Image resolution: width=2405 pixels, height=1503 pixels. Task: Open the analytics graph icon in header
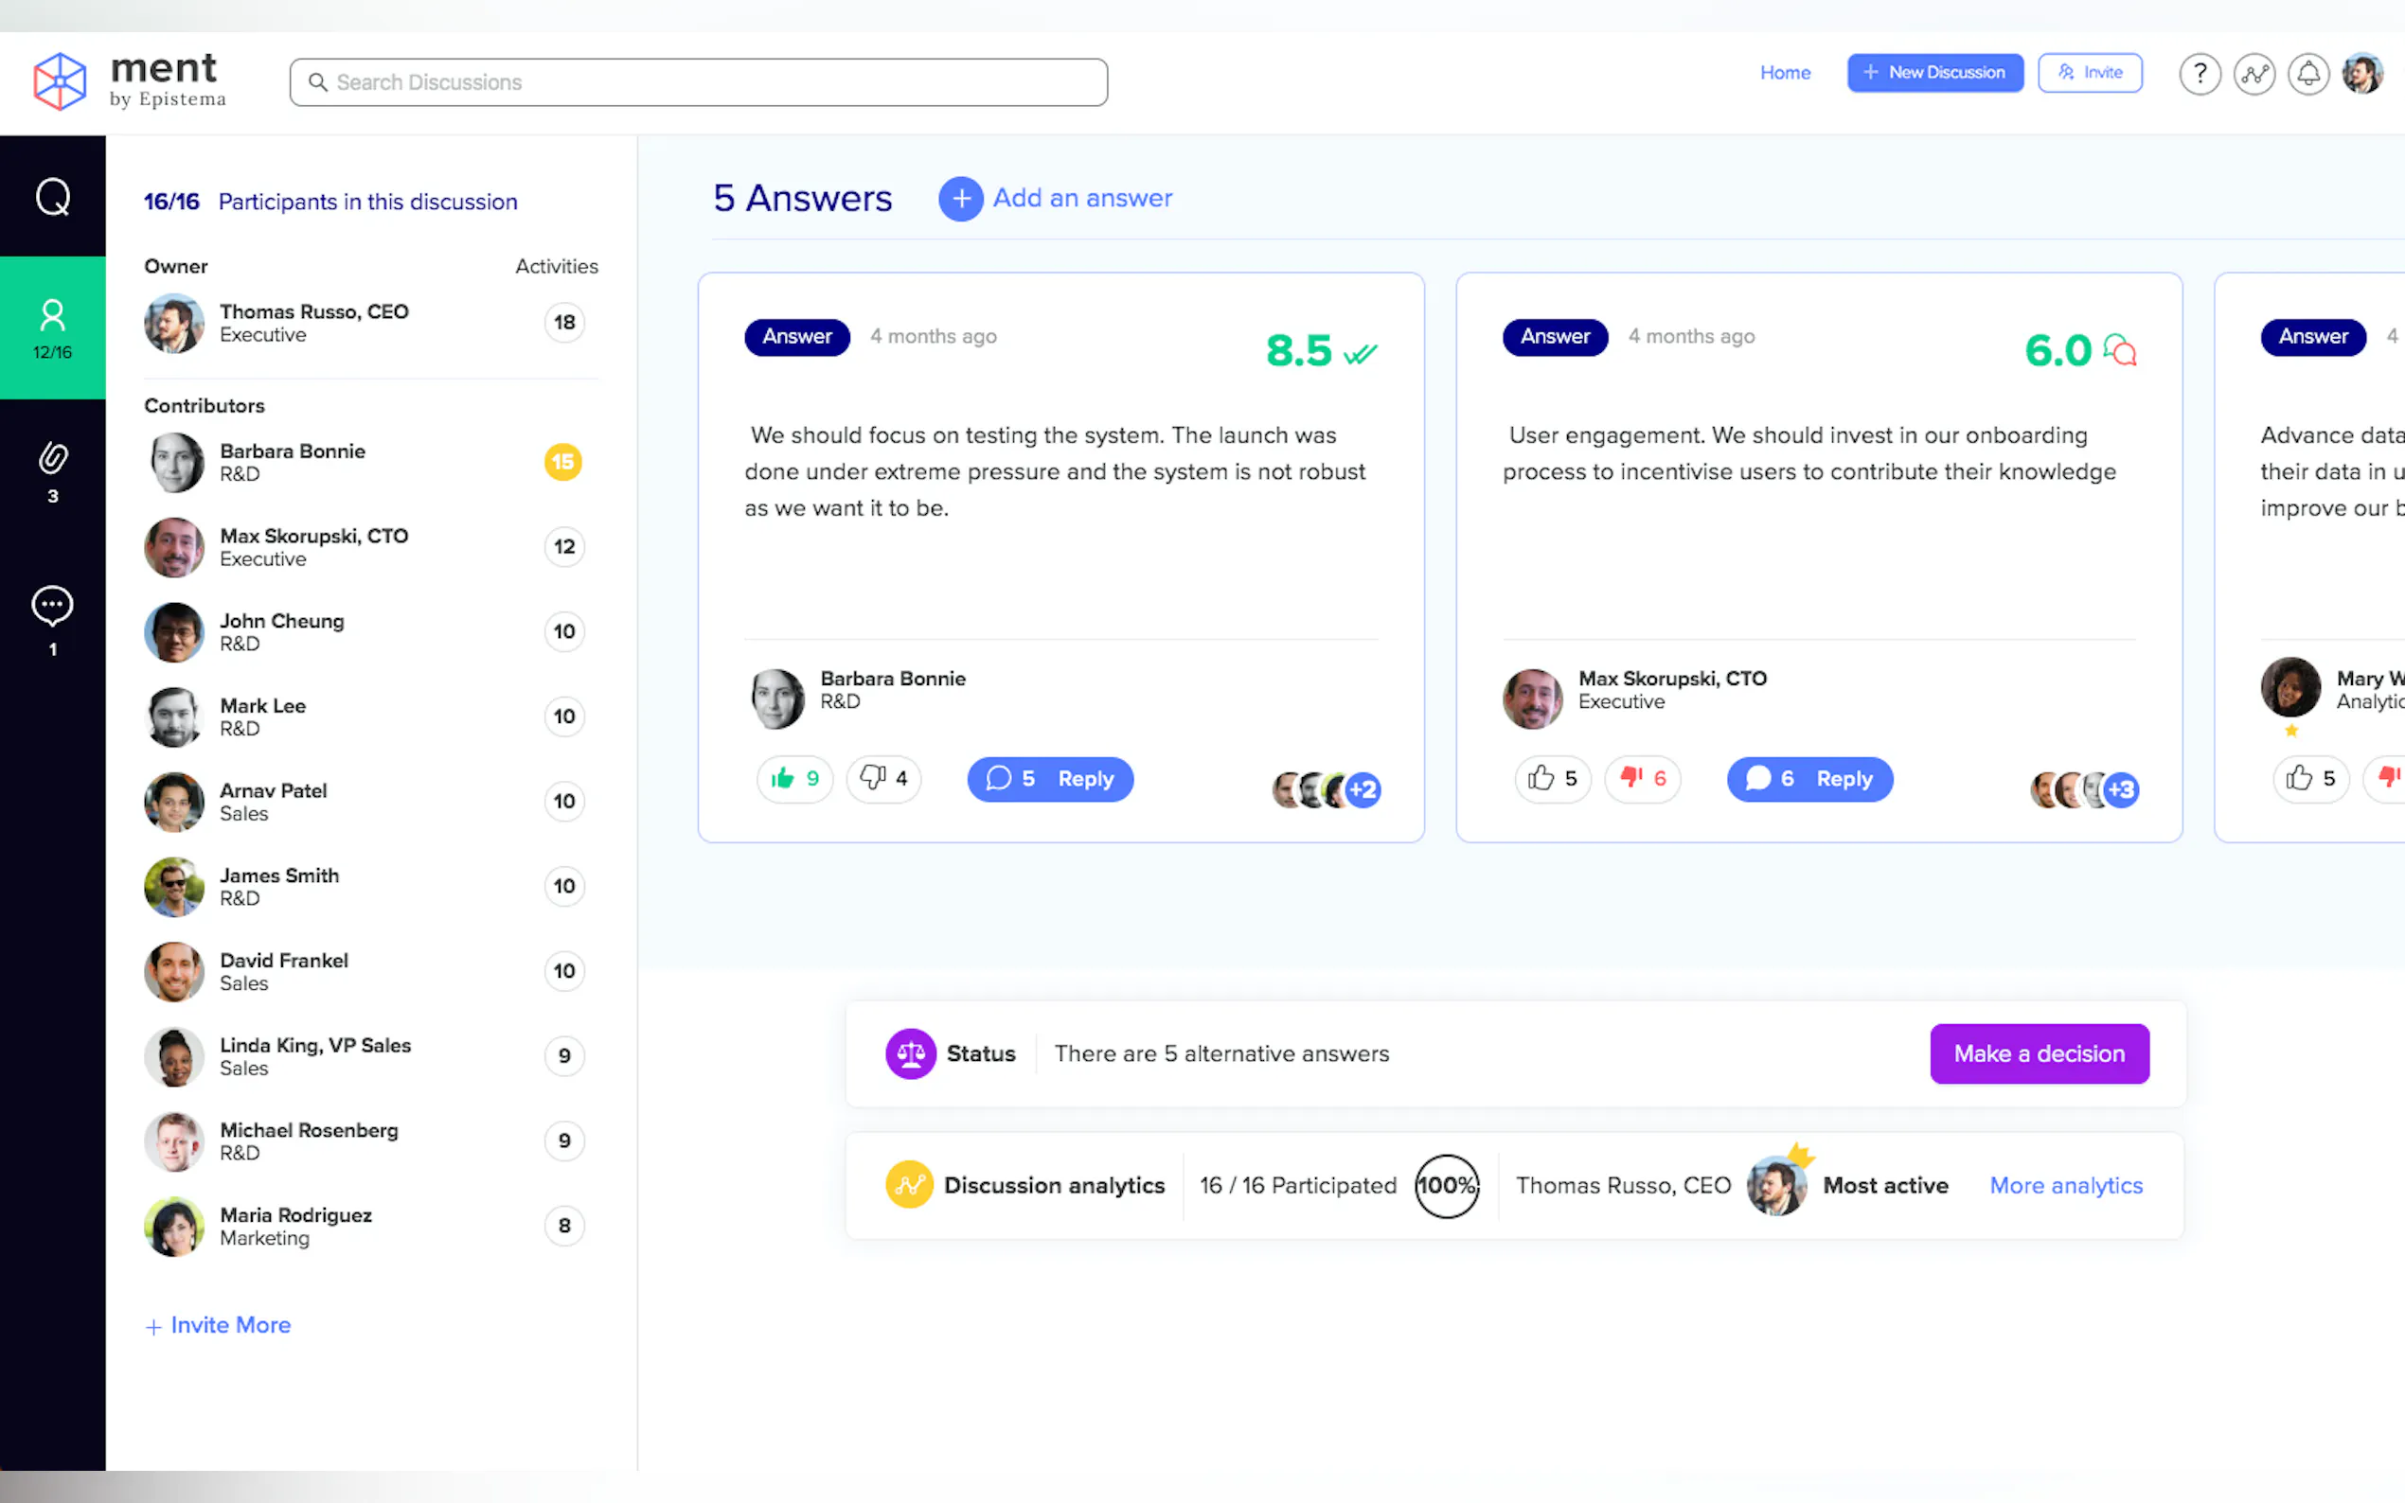click(x=2254, y=74)
